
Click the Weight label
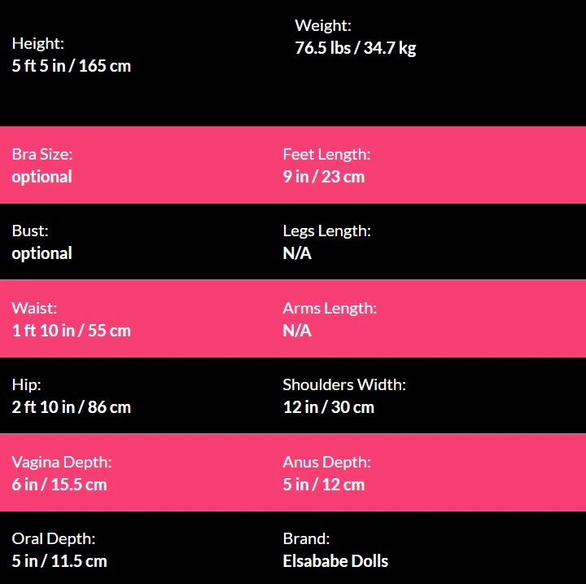(x=323, y=25)
